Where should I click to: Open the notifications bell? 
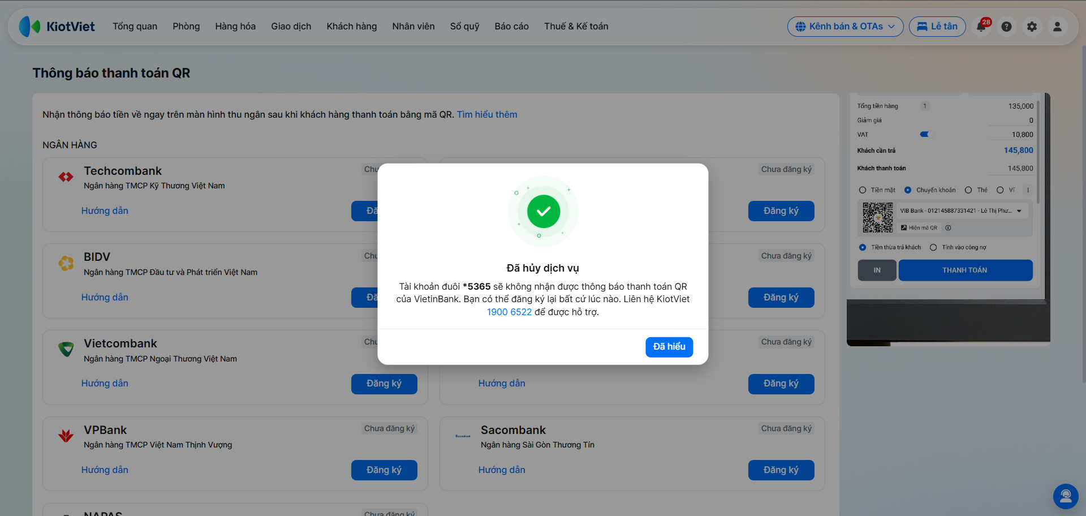point(981,27)
